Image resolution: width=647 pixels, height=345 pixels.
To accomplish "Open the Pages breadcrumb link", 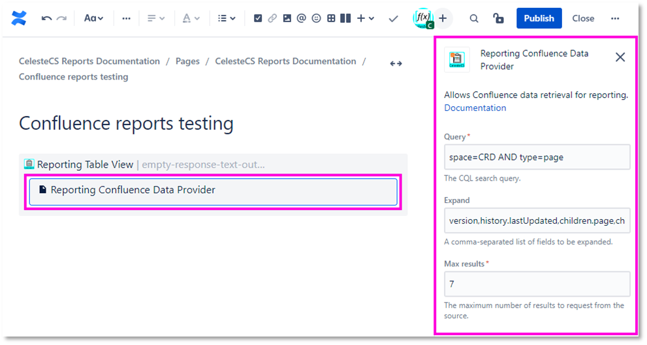I will tap(187, 61).
